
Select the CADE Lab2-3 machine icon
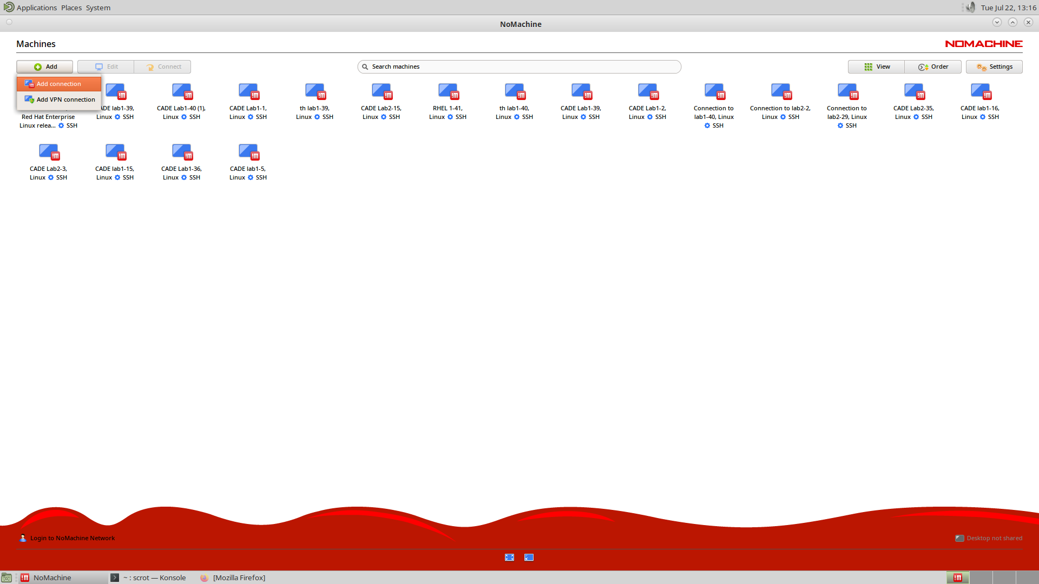pyautogui.click(x=49, y=152)
